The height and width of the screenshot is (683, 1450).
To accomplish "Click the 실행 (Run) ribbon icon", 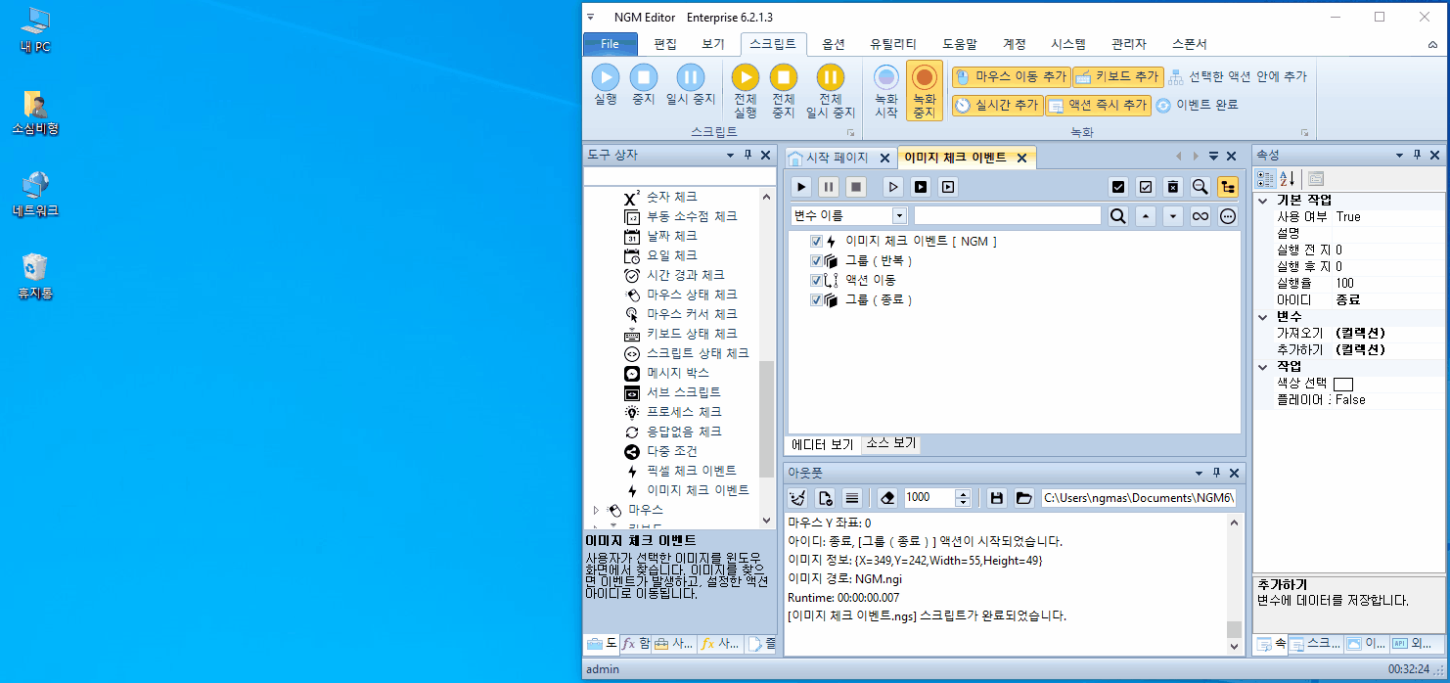I will 606,77.
